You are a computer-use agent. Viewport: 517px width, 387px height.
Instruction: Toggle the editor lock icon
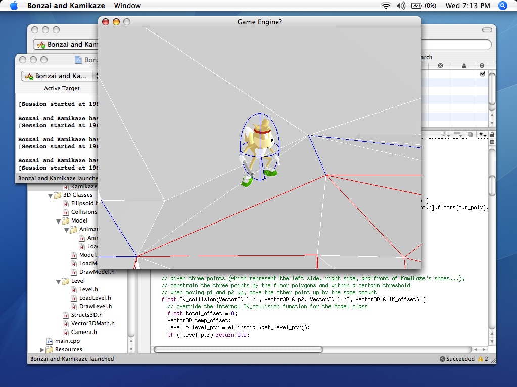[x=492, y=134]
